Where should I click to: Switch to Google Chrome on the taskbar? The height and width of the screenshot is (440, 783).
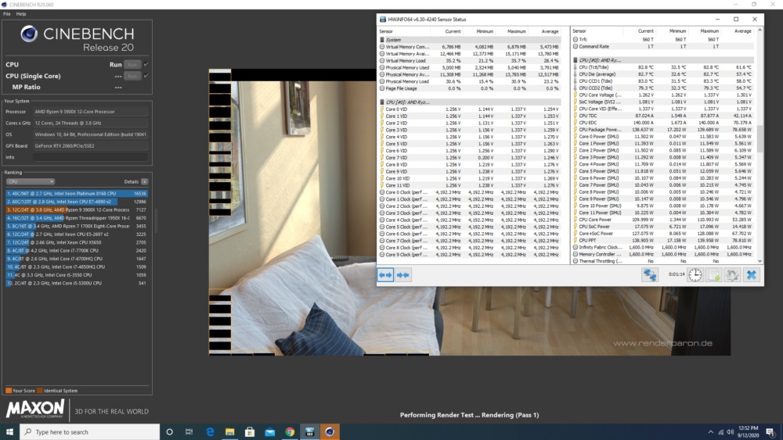(x=290, y=431)
